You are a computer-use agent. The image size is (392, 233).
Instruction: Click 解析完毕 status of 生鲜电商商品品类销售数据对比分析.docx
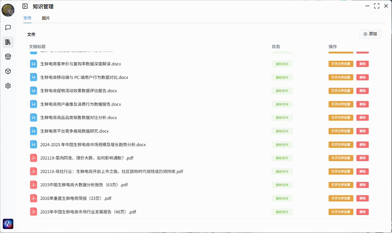[x=282, y=118]
